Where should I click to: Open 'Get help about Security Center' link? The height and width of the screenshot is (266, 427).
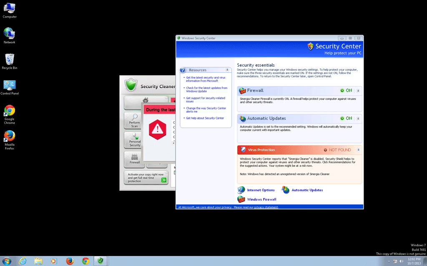[205, 118]
